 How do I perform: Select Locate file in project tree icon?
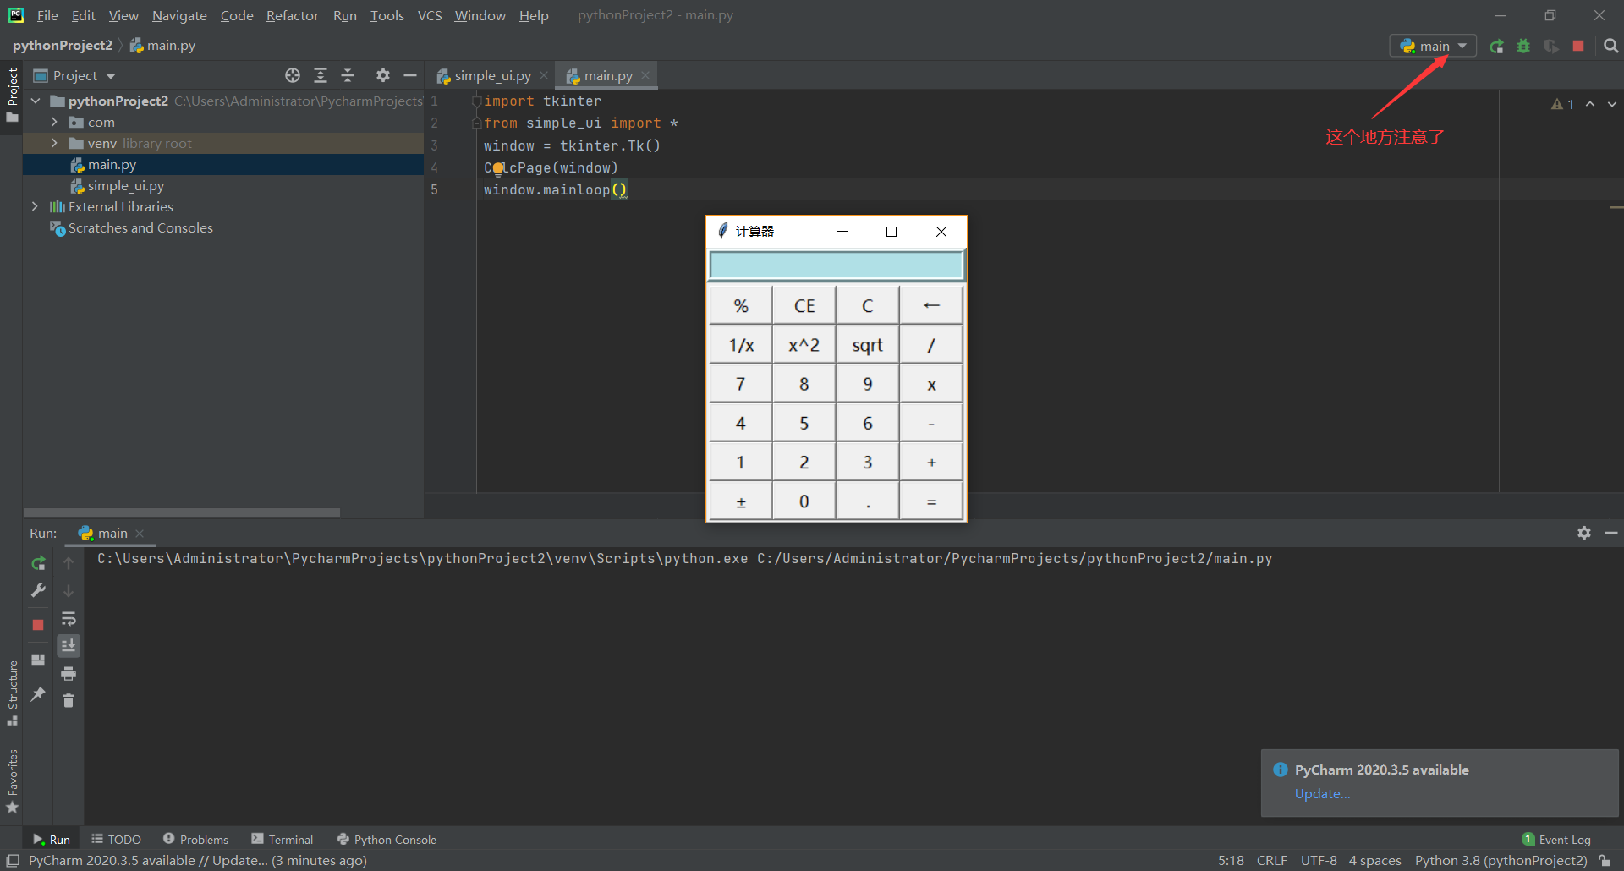pyautogui.click(x=292, y=75)
